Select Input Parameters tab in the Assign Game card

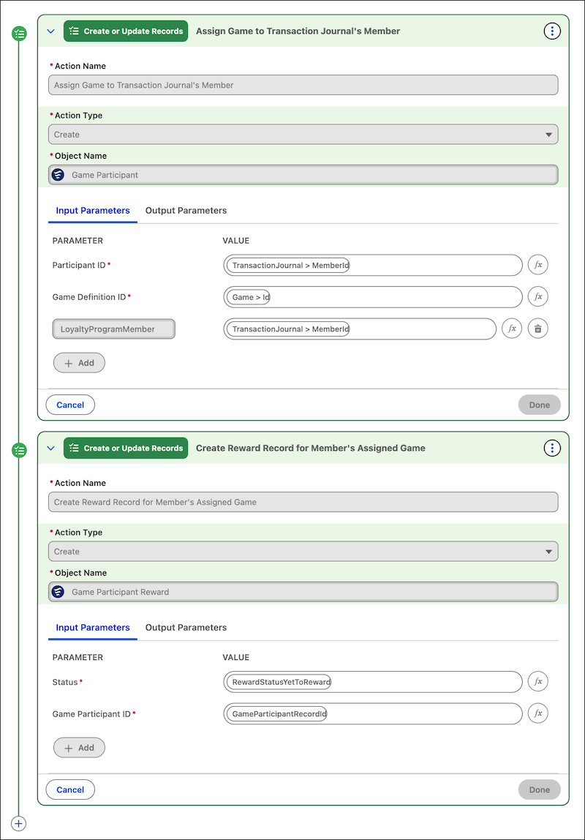click(x=93, y=211)
